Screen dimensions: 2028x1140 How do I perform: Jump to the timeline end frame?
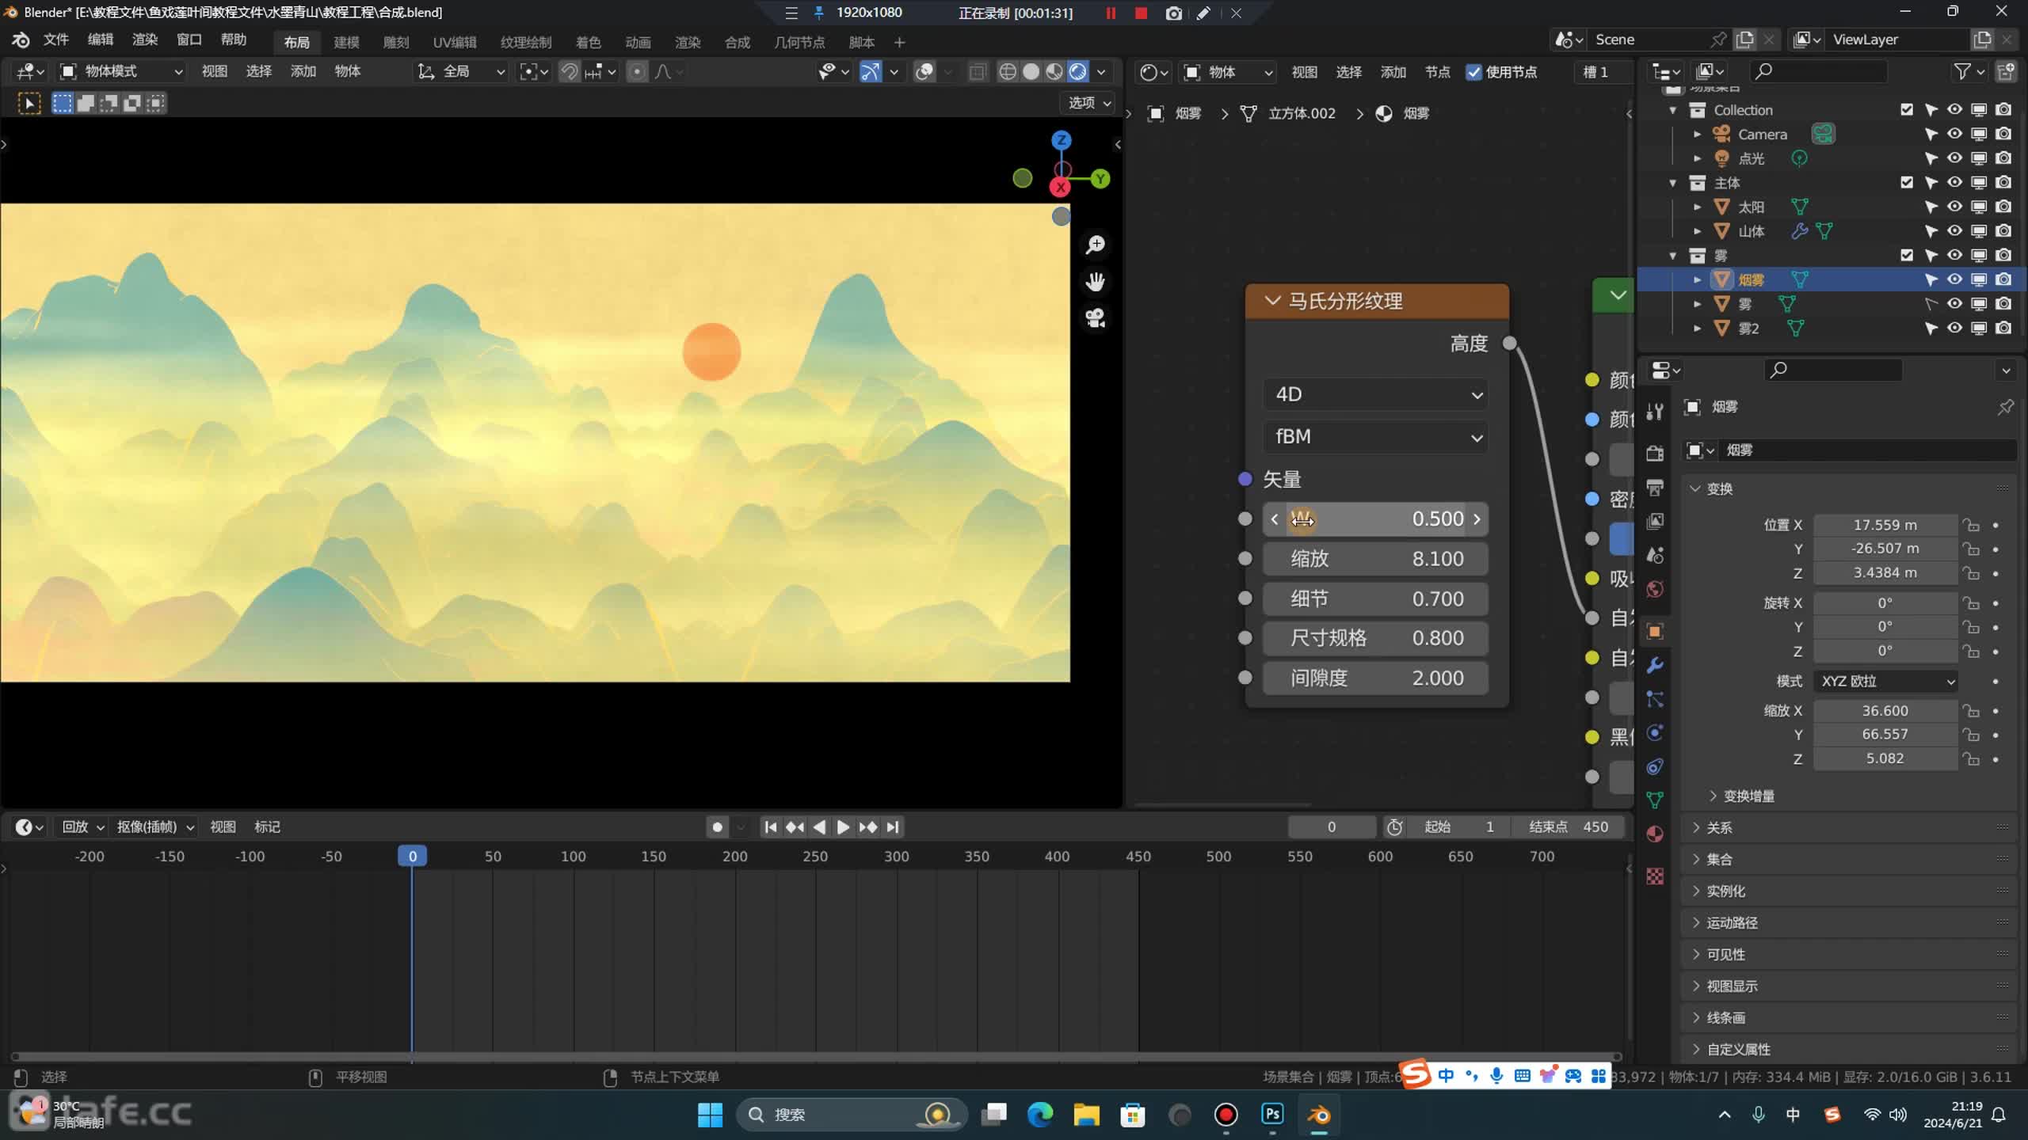pos(893,826)
